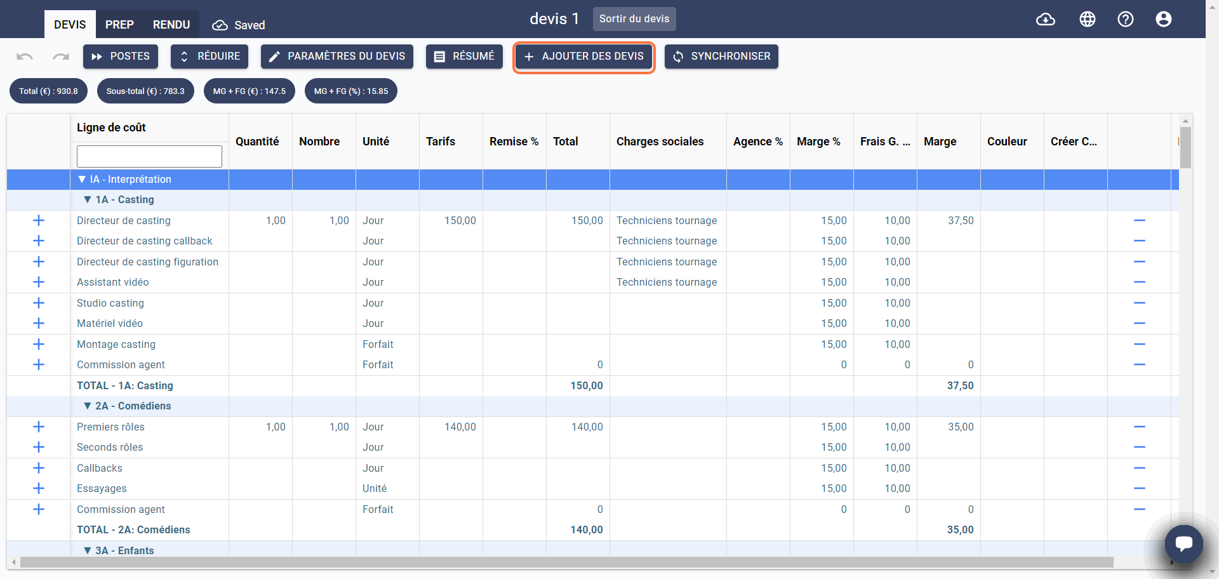1219x579 pixels.
Task: Click the redo arrow icon
Action: (61, 57)
